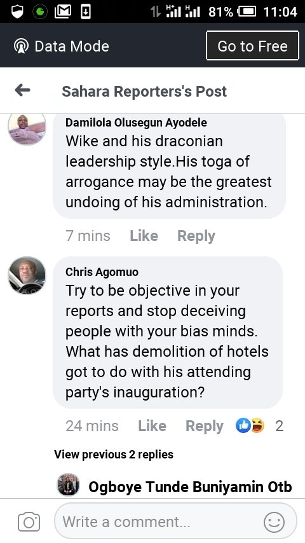Tap the download notification icon in the status bar
The width and height of the screenshot is (305, 543).
pos(86,12)
